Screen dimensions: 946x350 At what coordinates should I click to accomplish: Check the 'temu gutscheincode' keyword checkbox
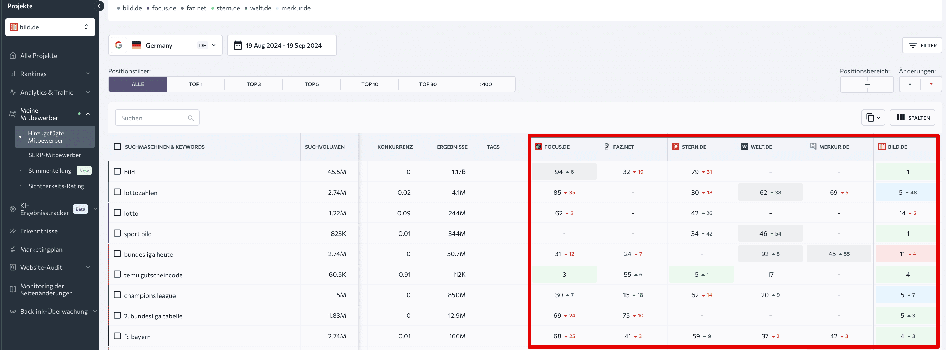coord(117,274)
